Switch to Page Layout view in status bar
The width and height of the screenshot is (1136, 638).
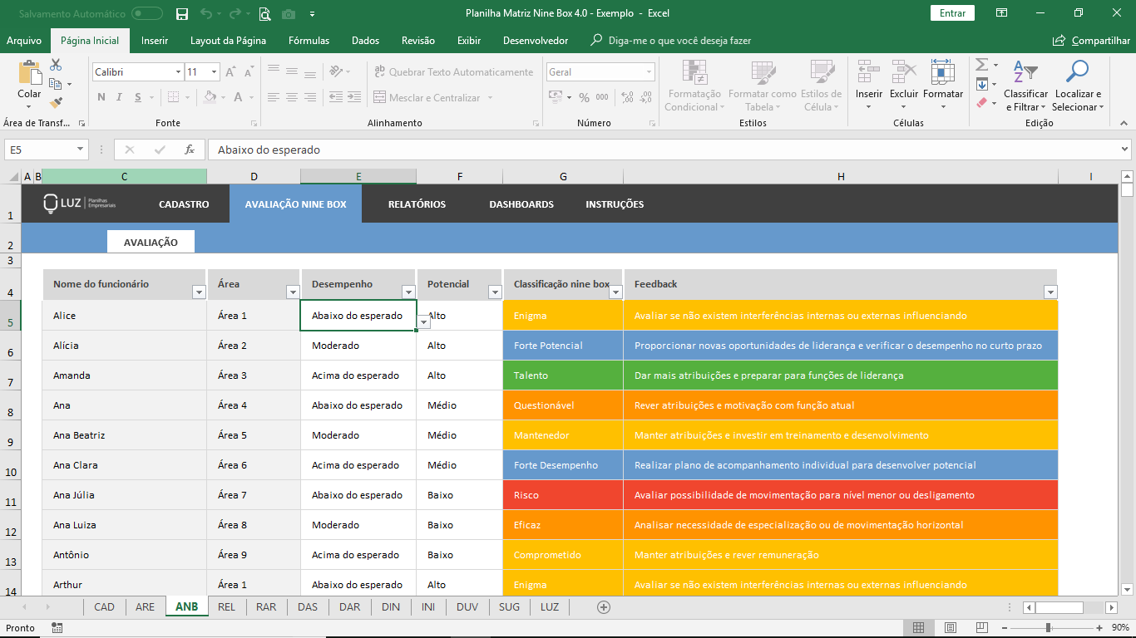(950, 628)
